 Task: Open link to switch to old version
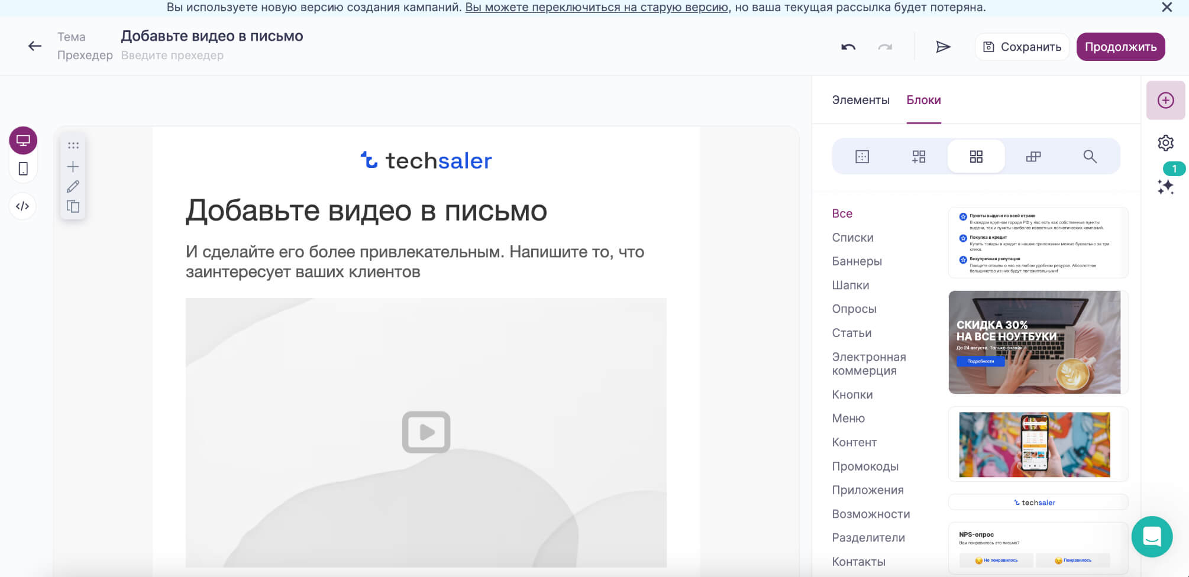[596, 8]
